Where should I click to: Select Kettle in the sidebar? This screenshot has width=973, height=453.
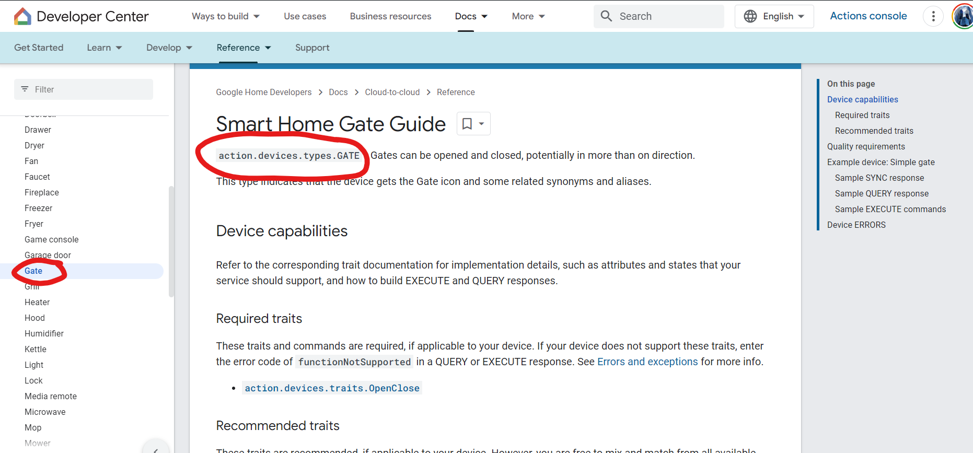pos(36,349)
